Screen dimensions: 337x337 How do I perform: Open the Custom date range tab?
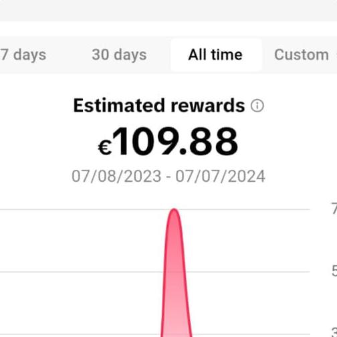pyautogui.click(x=302, y=55)
